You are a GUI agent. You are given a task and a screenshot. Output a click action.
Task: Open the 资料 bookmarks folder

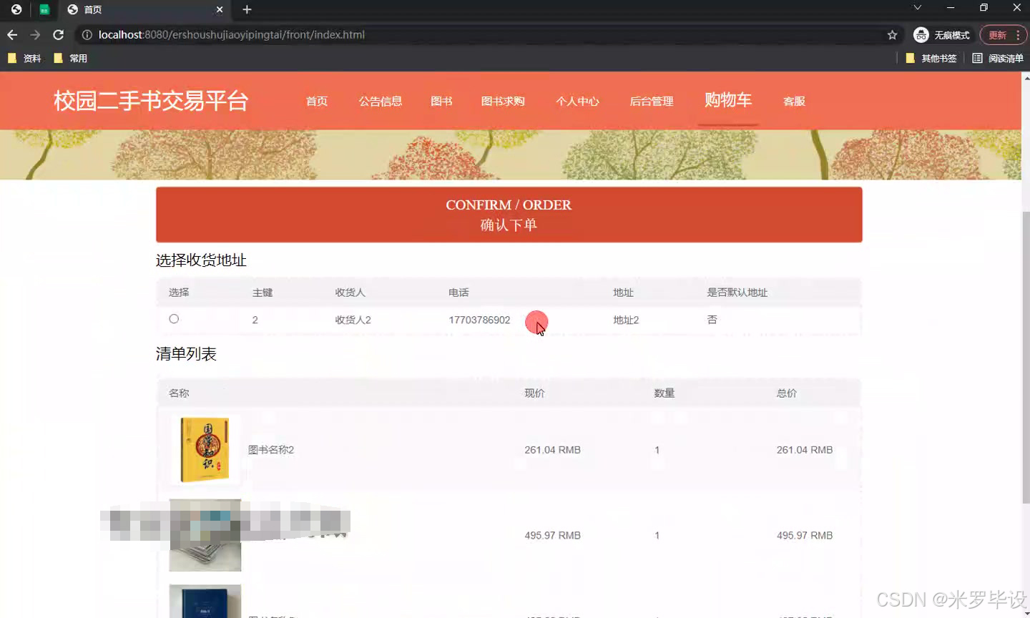pos(24,58)
